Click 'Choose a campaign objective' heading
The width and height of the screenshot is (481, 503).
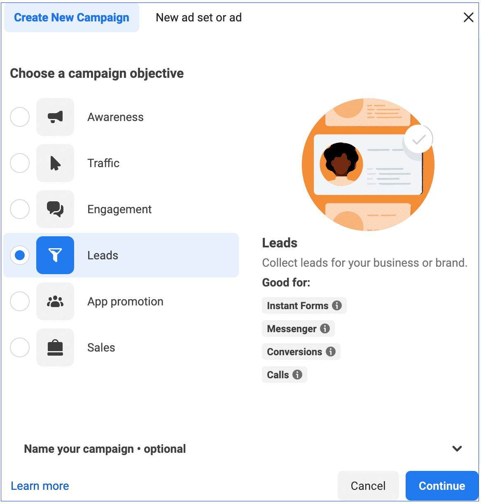pos(97,73)
